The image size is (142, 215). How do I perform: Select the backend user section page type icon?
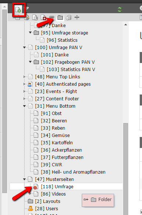point(27,18)
